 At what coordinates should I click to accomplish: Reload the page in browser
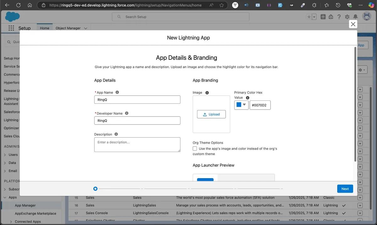(x=18, y=5)
